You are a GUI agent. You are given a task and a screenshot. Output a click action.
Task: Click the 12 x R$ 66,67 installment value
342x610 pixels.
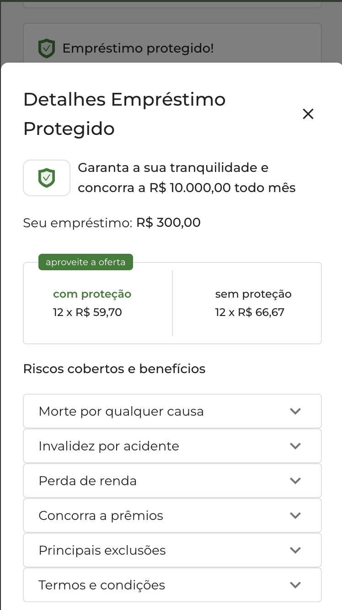[250, 313]
